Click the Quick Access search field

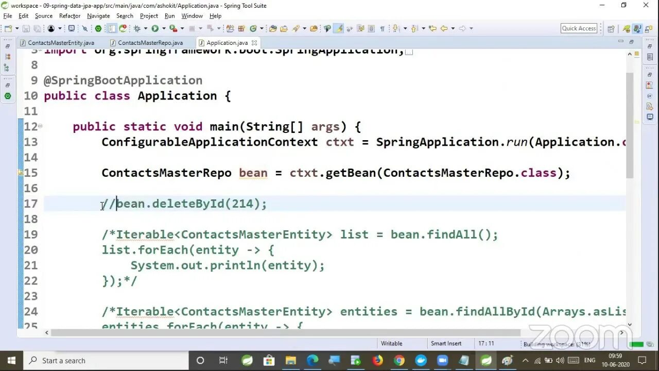(579, 28)
